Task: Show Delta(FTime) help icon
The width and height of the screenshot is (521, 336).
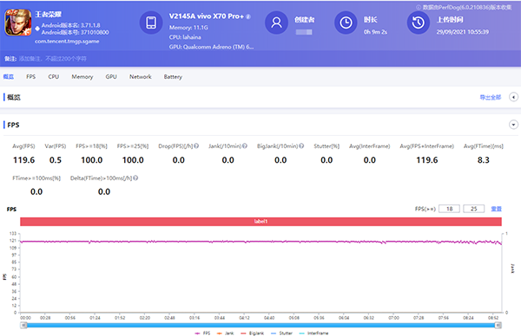Action: click(x=135, y=178)
